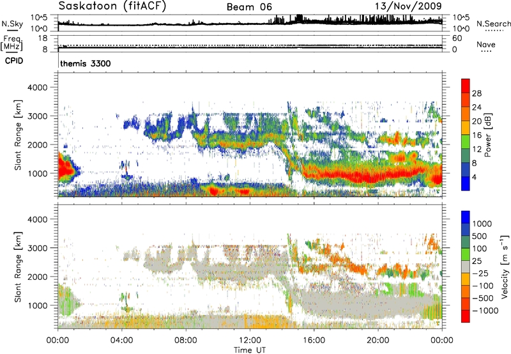511x354 pixels.
Task: Click gray segment of Velocity colorbar
Action: [466, 267]
